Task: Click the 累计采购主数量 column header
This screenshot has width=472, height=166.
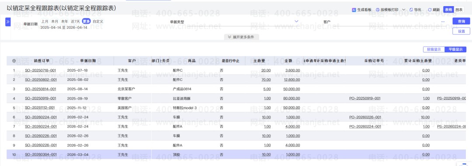Action: pos(418,61)
